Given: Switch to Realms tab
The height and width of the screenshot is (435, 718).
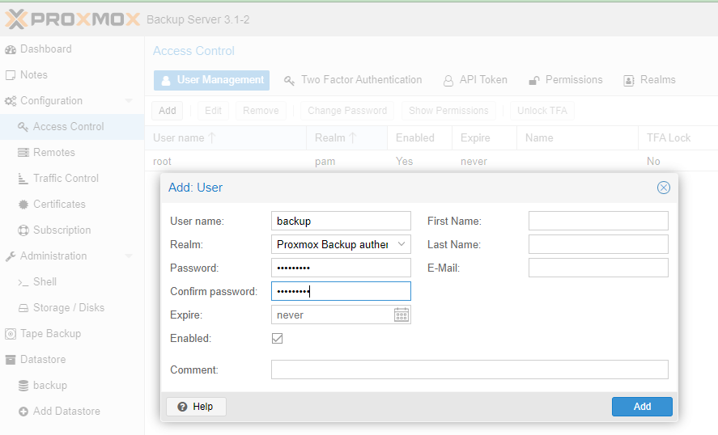Looking at the screenshot, I should [649, 80].
